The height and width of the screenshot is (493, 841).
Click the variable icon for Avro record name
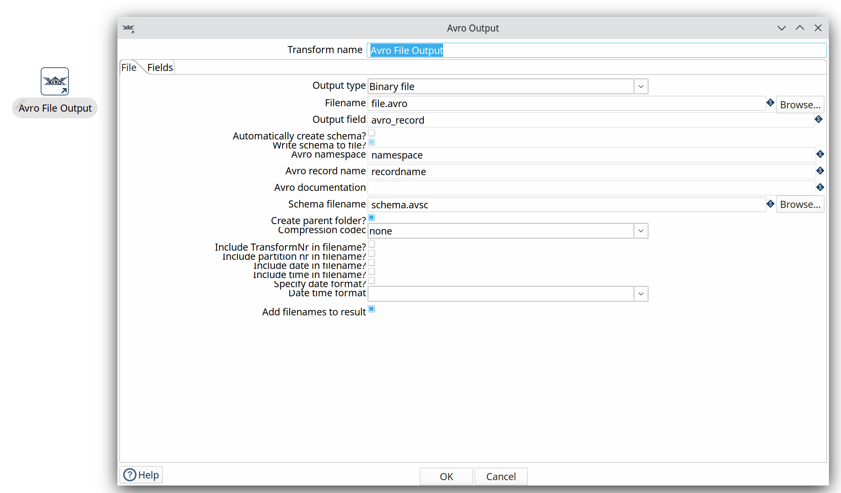820,171
